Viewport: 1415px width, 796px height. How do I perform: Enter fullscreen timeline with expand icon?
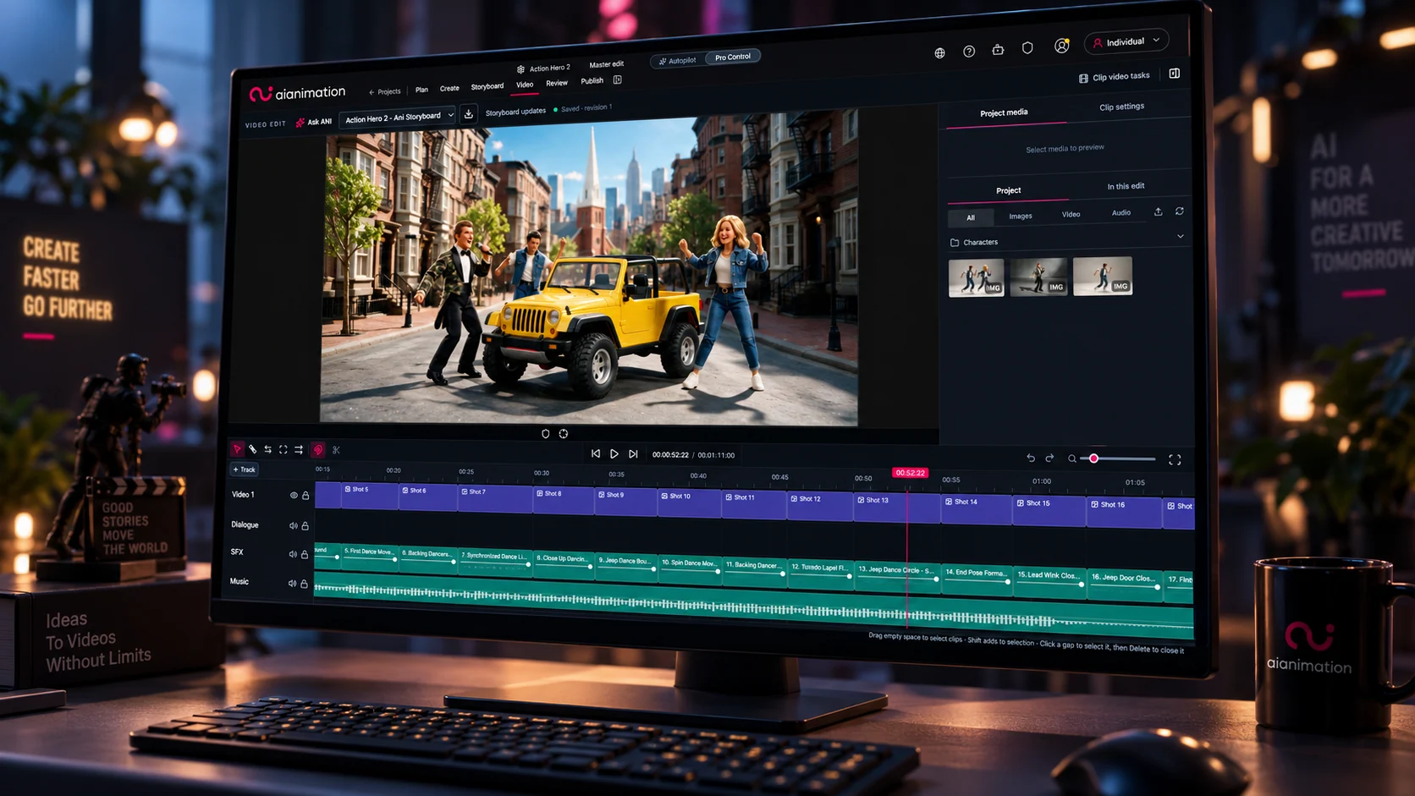pos(1175,459)
